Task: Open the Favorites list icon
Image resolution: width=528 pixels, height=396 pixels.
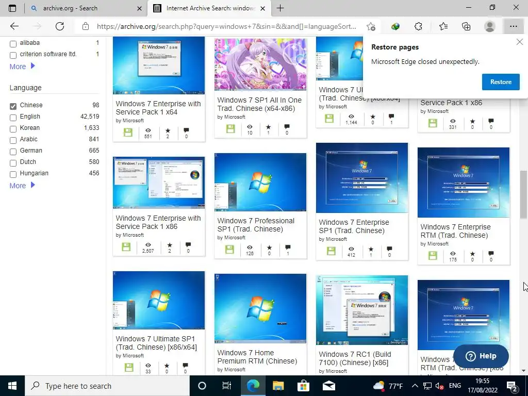Action: point(443,26)
